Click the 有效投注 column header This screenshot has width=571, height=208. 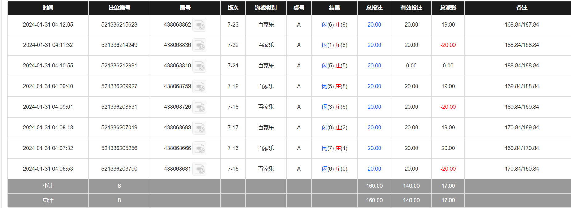tap(411, 8)
